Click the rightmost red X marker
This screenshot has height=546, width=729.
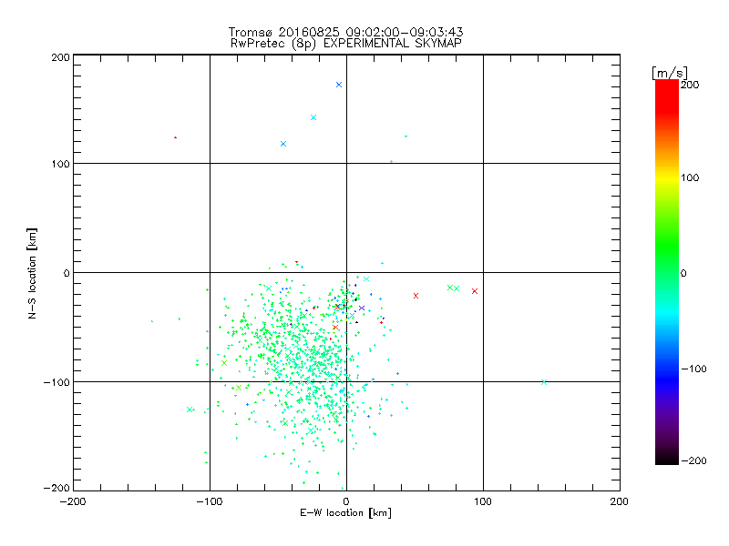475,291
